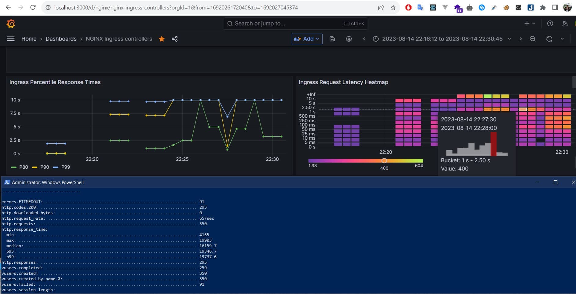Viewport: 576px width, 294px height.
Task: Bookmark this page with star icon
Action: pos(393,8)
